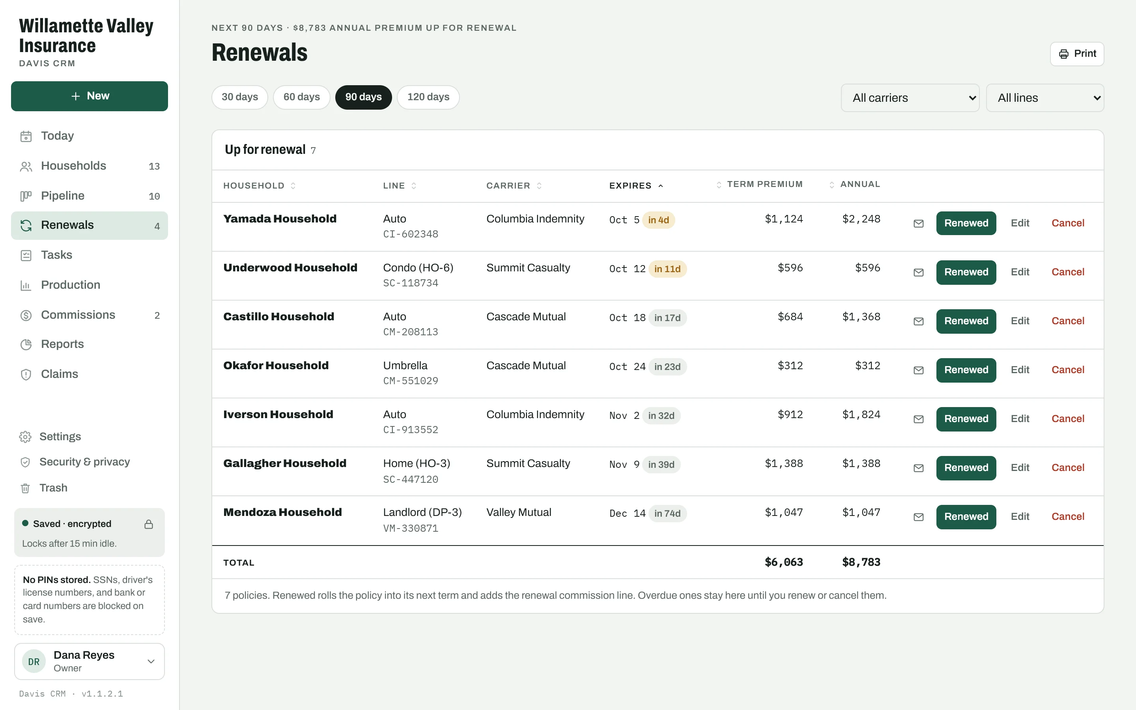Print the renewals list
This screenshot has width=1136, height=710.
[x=1077, y=54]
